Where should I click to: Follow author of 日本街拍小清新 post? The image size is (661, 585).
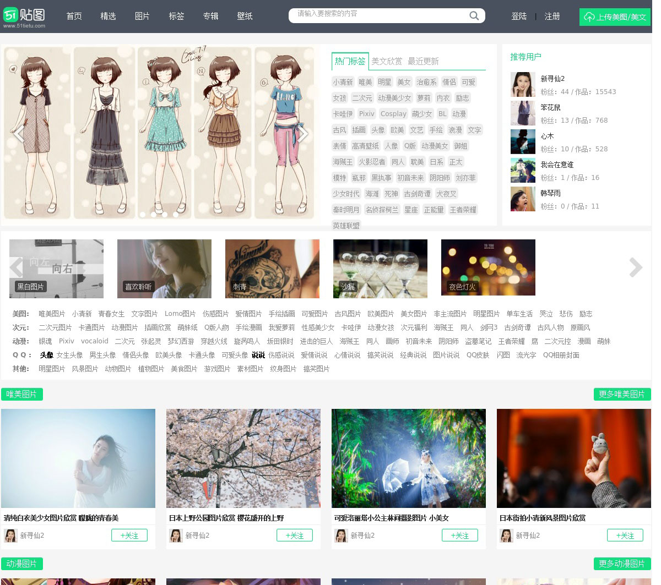[x=625, y=535]
